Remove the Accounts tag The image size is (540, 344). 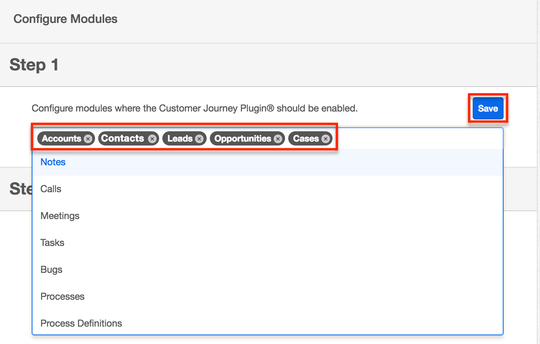pyautogui.click(x=88, y=139)
